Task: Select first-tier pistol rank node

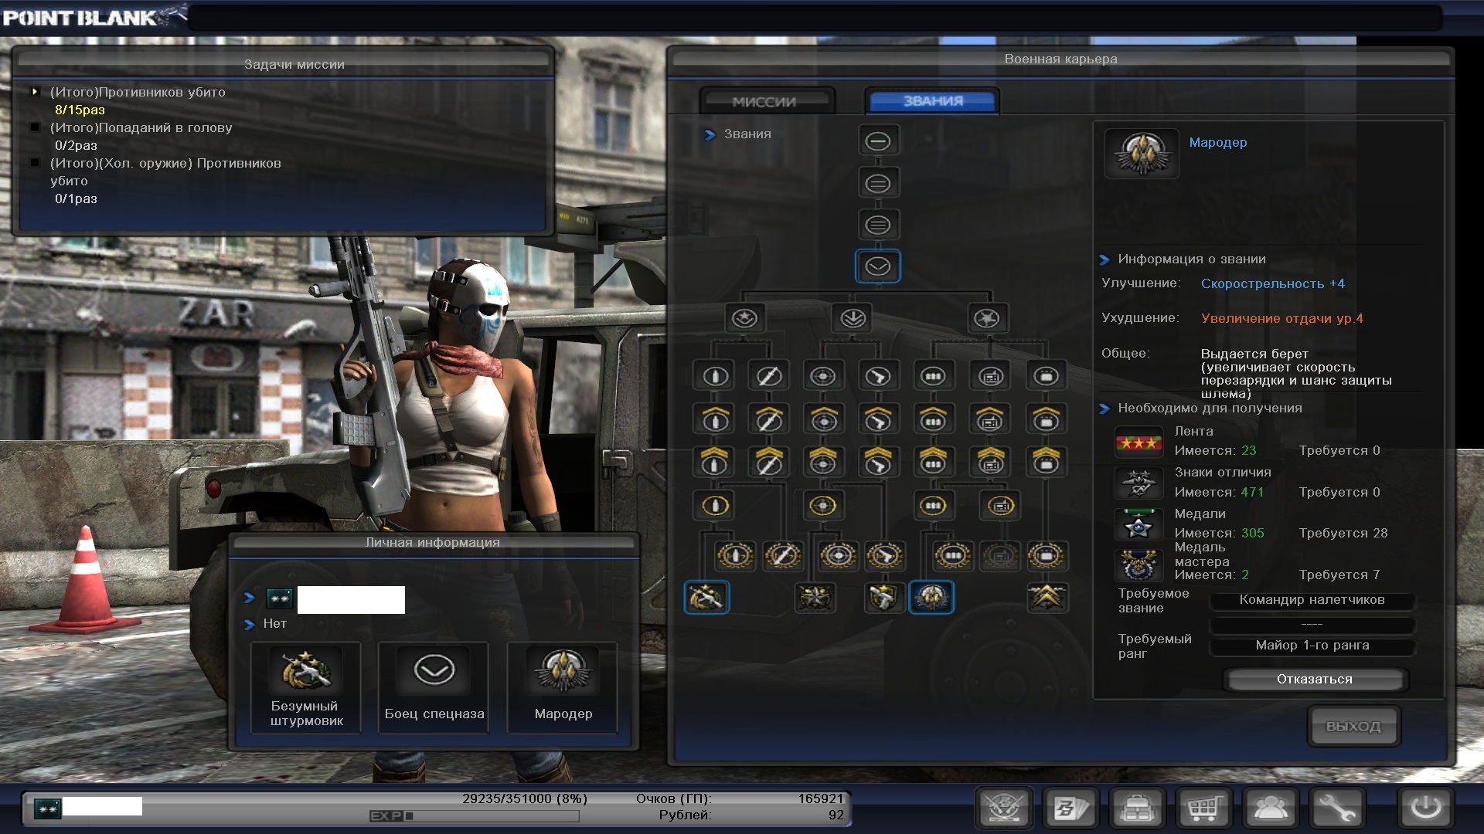Action: [x=878, y=376]
